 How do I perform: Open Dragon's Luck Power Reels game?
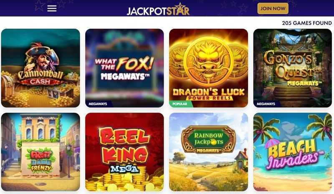pyautogui.click(x=208, y=68)
